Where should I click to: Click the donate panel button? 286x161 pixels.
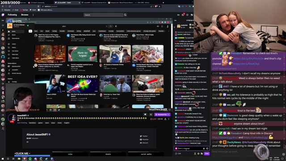108,154
